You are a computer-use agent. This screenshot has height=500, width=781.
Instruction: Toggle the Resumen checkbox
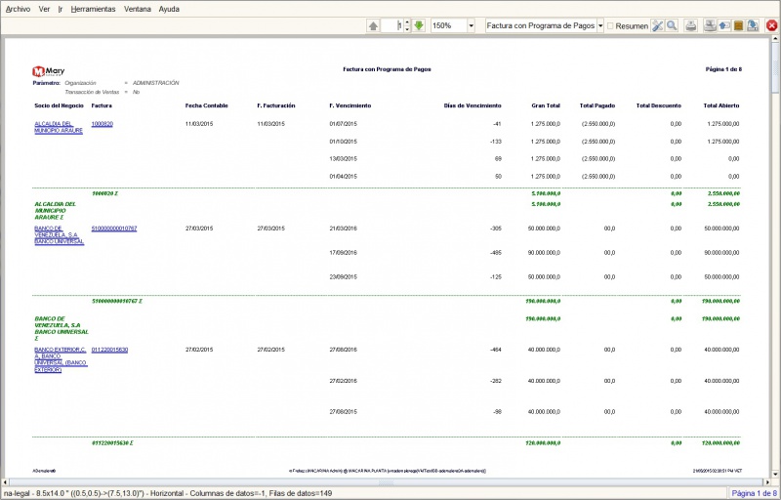[x=610, y=26]
